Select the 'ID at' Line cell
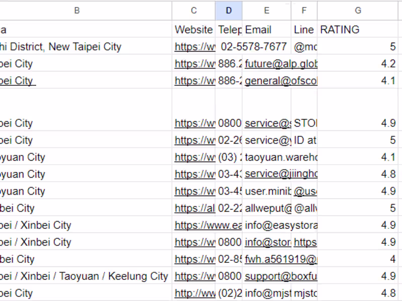The image size is (402, 301). tap(304, 140)
